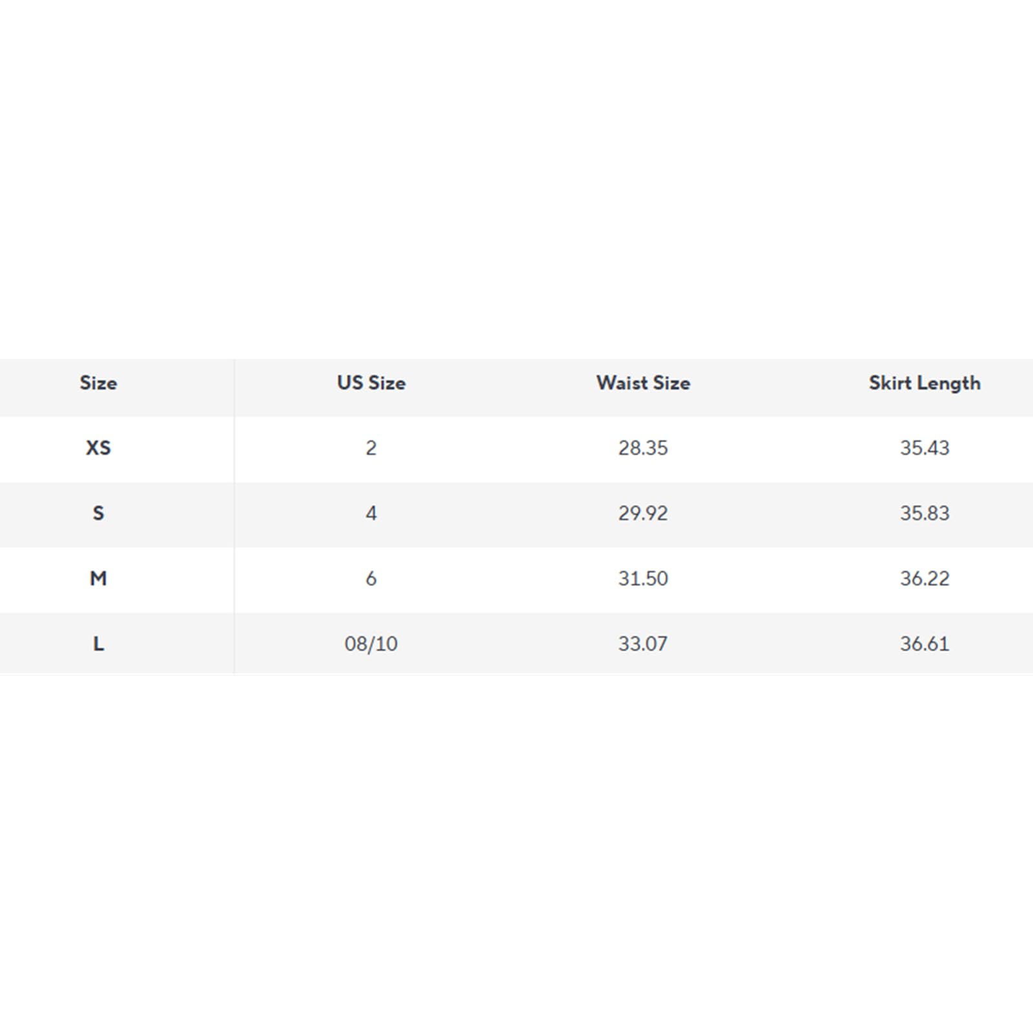Click the US Size column header
The image size is (1033, 1033).
(x=371, y=383)
